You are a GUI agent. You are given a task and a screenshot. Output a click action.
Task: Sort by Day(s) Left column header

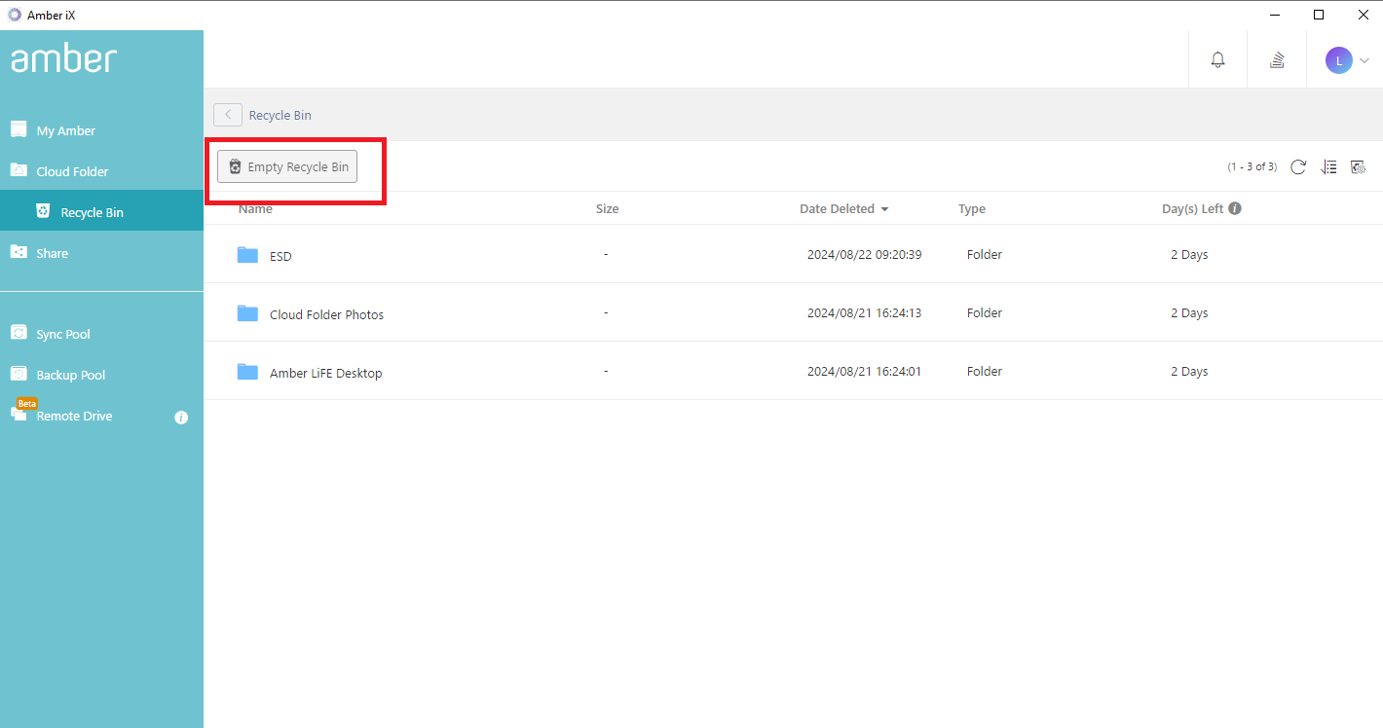pyautogui.click(x=1194, y=209)
